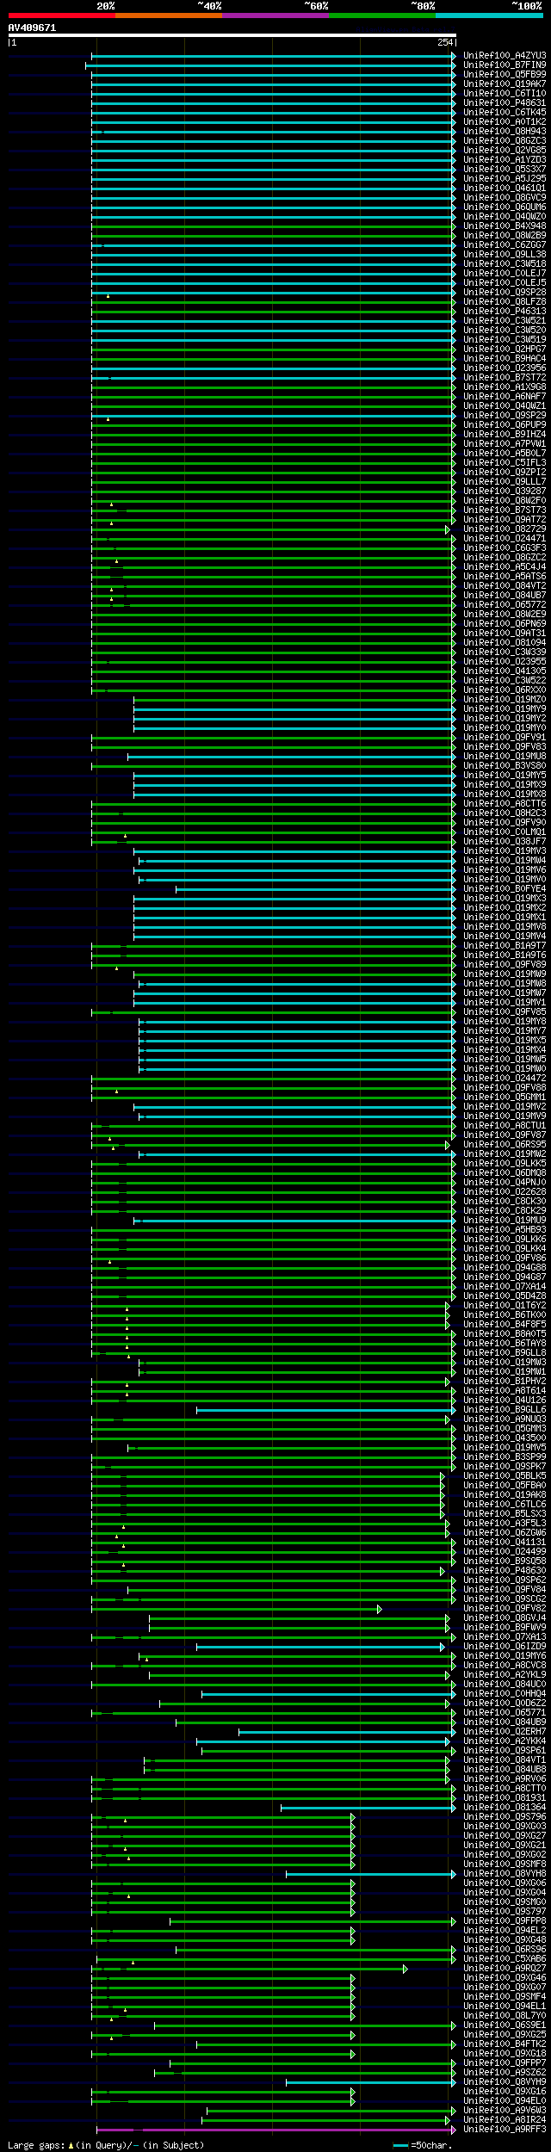Click the cyan ~100% identity legend segment
The image size is (551, 2152).
tap(489, 15)
